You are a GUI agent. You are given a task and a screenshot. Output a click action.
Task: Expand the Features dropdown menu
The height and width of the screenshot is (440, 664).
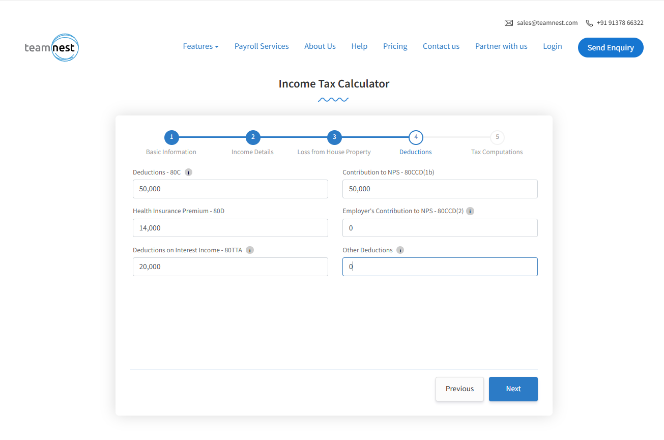point(200,46)
